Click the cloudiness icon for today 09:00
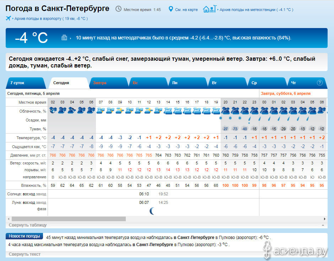This screenshot has width=334, height=261. pyautogui.click(x=120, y=110)
